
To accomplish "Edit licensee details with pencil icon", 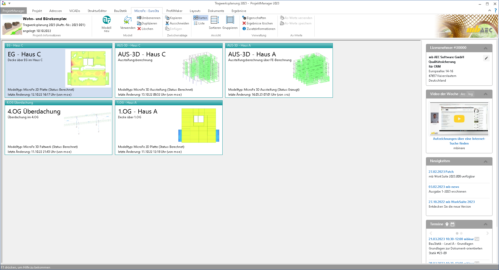I will pos(486,58).
